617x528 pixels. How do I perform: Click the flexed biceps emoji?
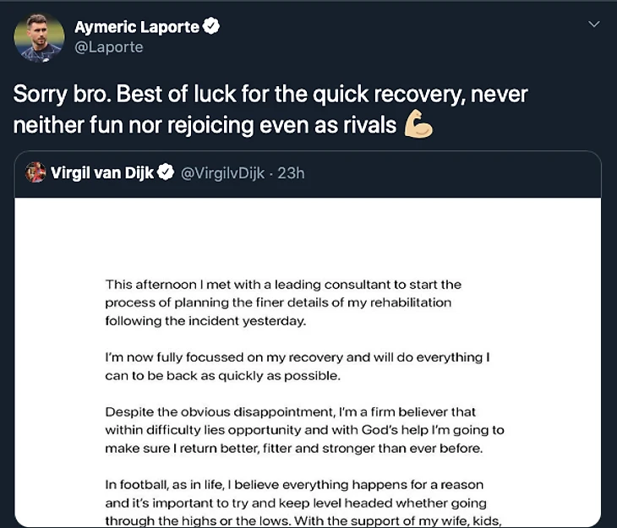click(x=418, y=124)
